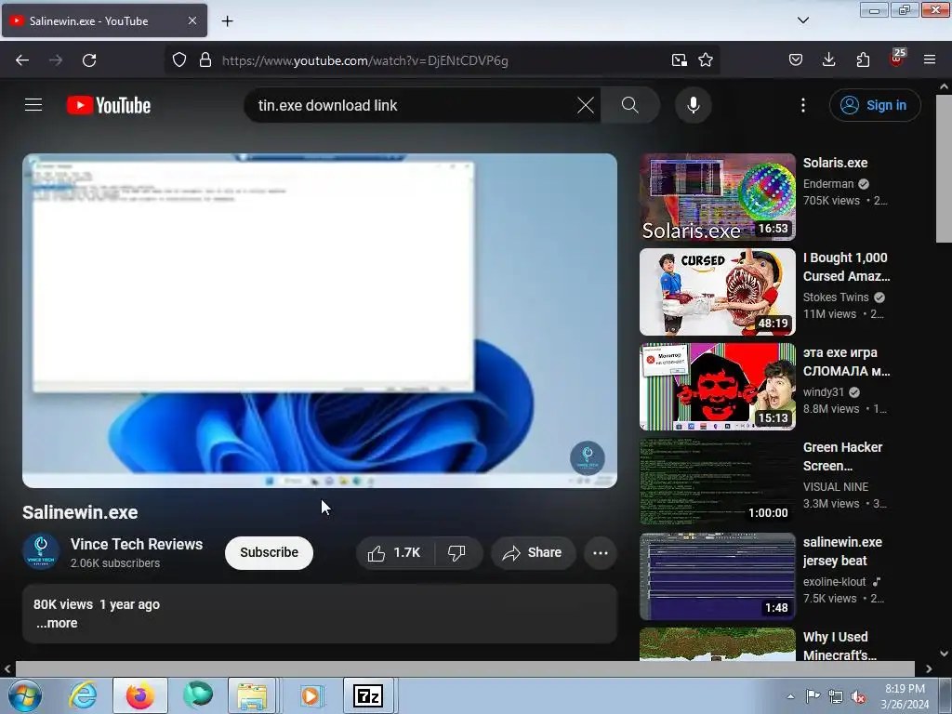Go to YouTube home logo

(x=109, y=105)
